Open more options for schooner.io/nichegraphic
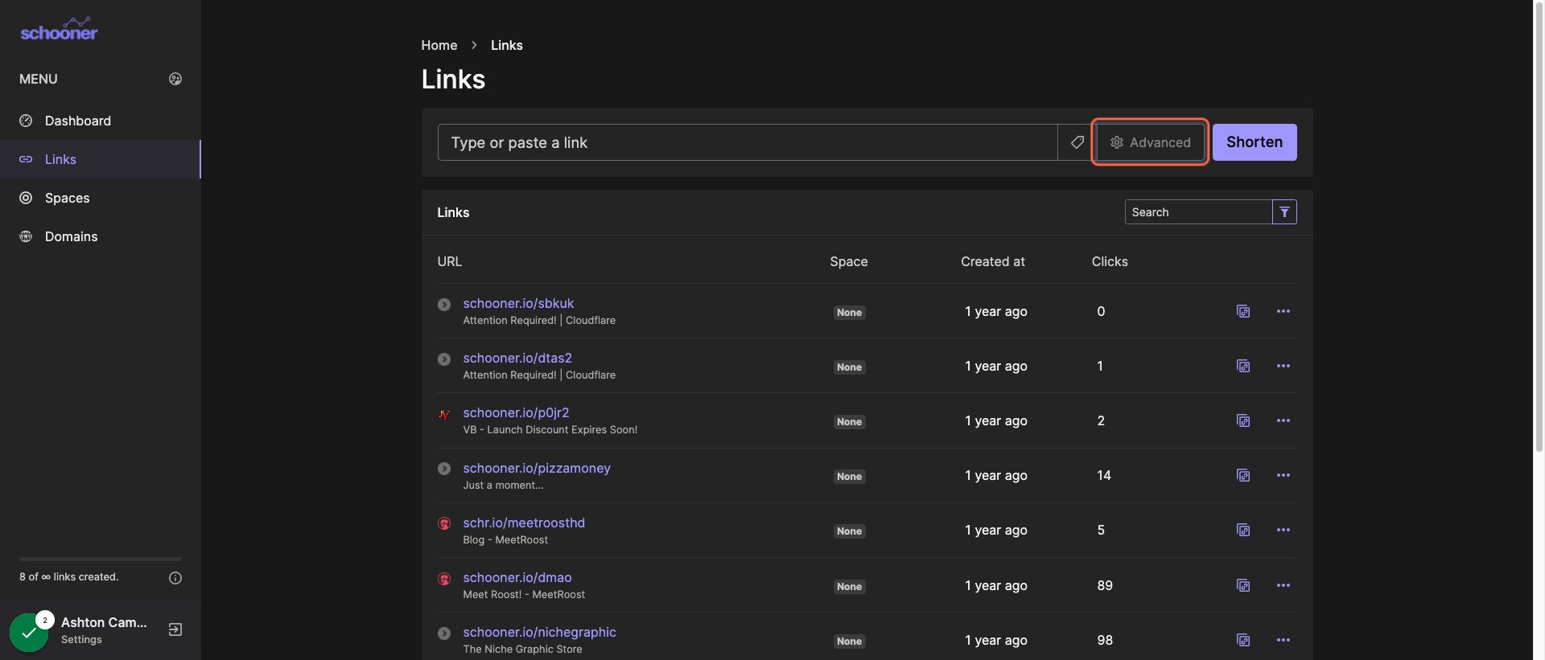 (1283, 640)
